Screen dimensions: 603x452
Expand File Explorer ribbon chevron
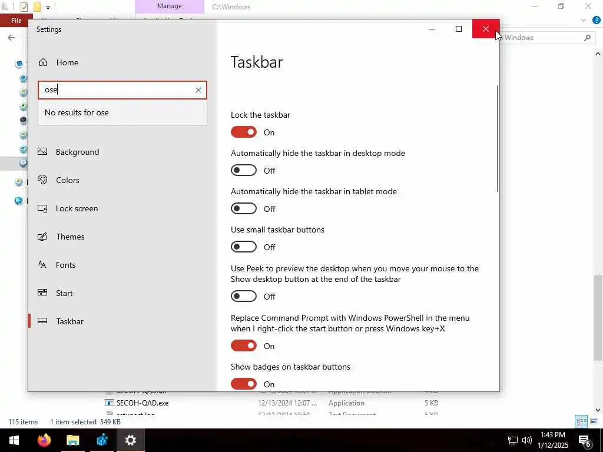584,21
